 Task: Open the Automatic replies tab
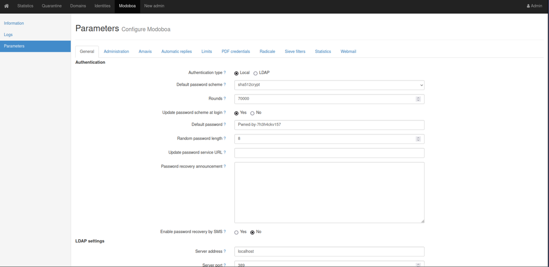click(176, 51)
